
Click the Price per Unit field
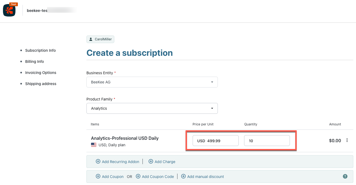point(216,141)
